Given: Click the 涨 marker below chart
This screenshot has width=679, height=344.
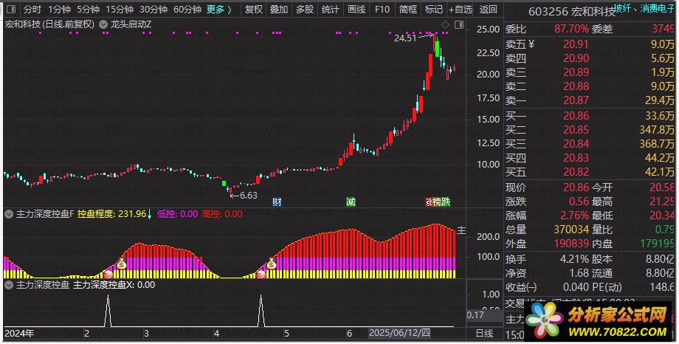Looking at the screenshot, I should [429, 202].
